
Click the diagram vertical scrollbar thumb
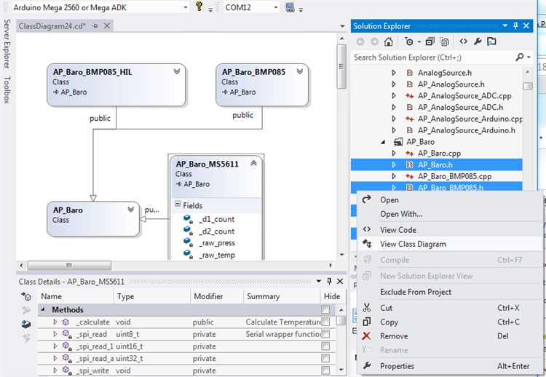tap(341, 66)
